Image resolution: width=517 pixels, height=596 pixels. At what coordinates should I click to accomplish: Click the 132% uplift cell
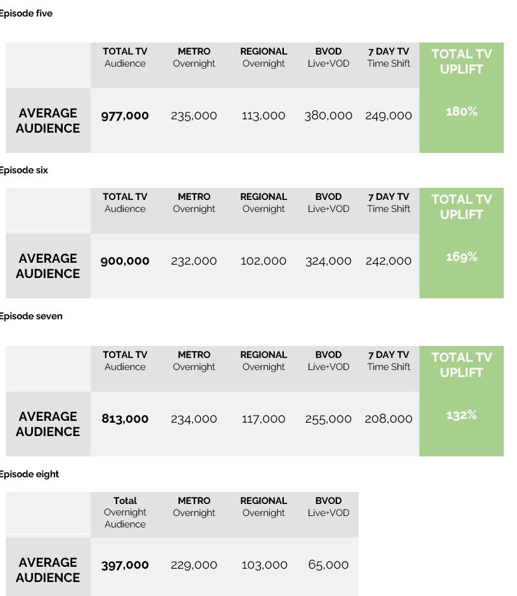(461, 415)
